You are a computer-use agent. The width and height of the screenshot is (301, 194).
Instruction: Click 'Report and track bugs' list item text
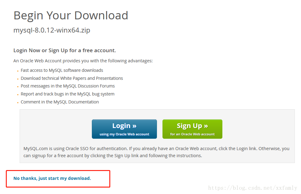click(x=68, y=94)
